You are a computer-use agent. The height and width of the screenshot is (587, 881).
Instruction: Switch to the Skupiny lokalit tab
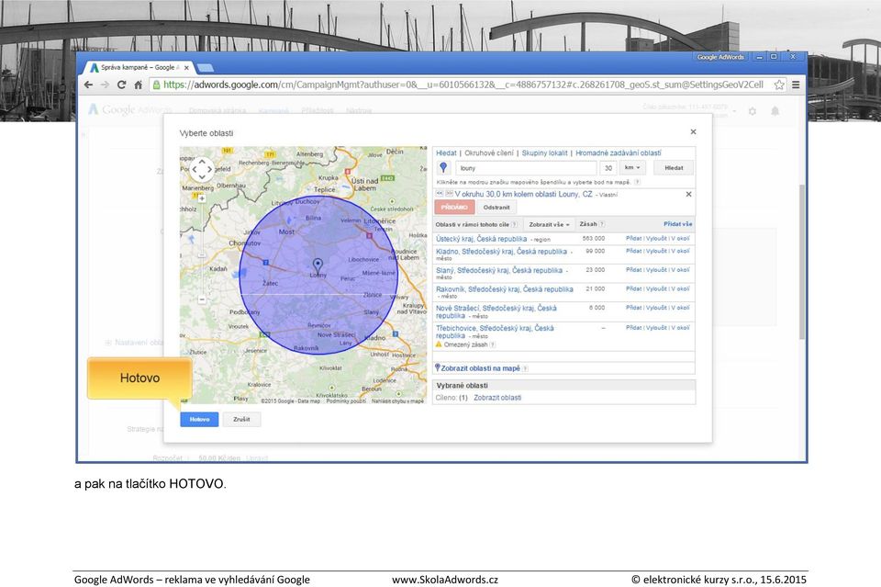(544, 152)
